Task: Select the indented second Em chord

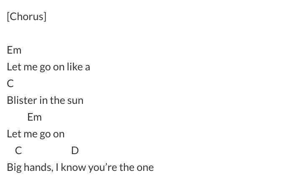Action: (x=35, y=117)
